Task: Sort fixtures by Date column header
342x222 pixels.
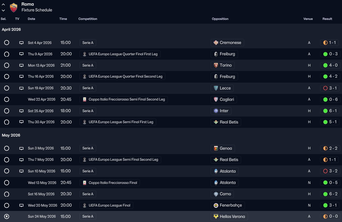Action: click(x=32, y=19)
